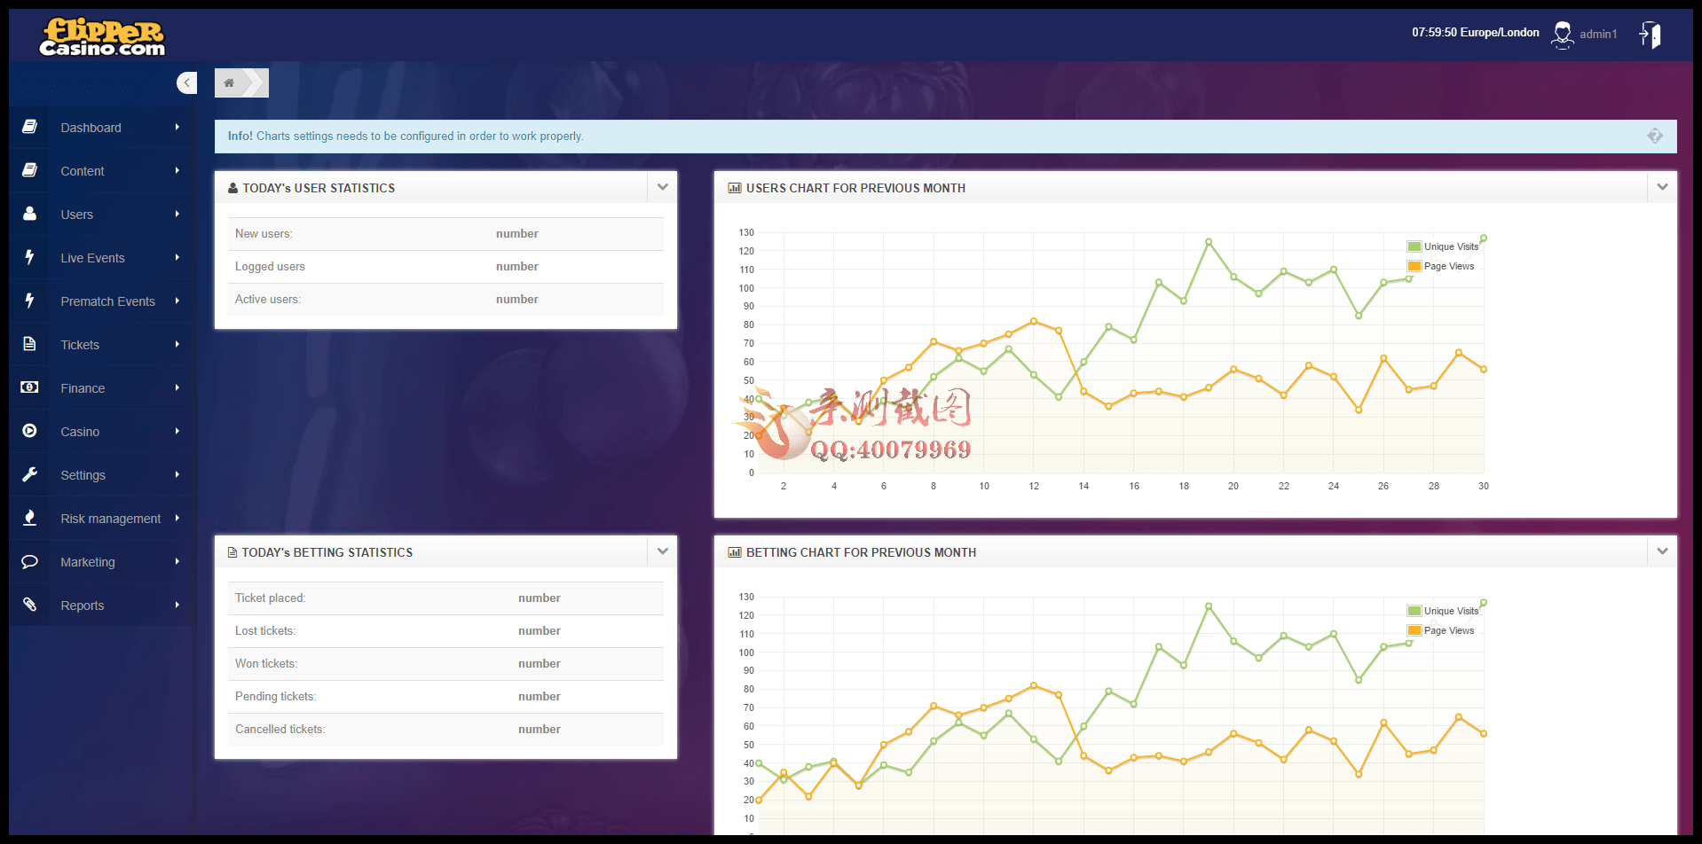Click the Casino play-circle icon
Screen dimensions: 1702x844
[x=29, y=431]
